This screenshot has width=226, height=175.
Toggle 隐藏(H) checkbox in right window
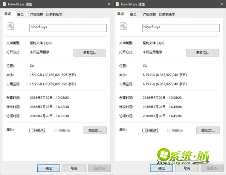(x=169, y=130)
